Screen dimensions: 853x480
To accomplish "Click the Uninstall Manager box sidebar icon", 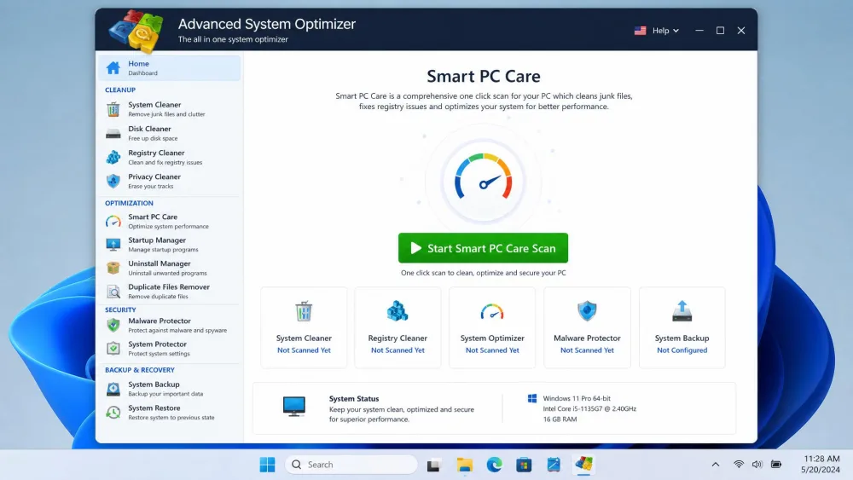I will point(113,268).
